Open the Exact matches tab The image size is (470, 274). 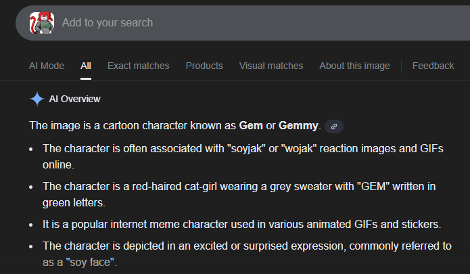click(x=138, y=66)
